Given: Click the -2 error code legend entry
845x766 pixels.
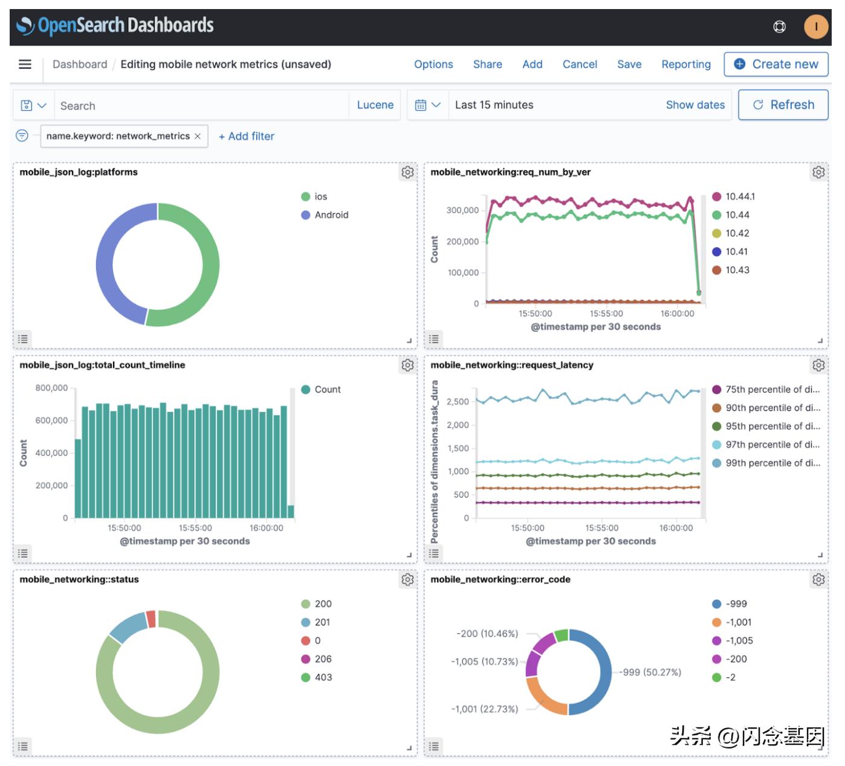Looking at the screenshot, I should (x=724, y=677).
